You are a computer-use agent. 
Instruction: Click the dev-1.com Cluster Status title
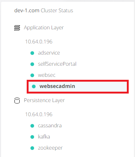(x=44, y=10)
